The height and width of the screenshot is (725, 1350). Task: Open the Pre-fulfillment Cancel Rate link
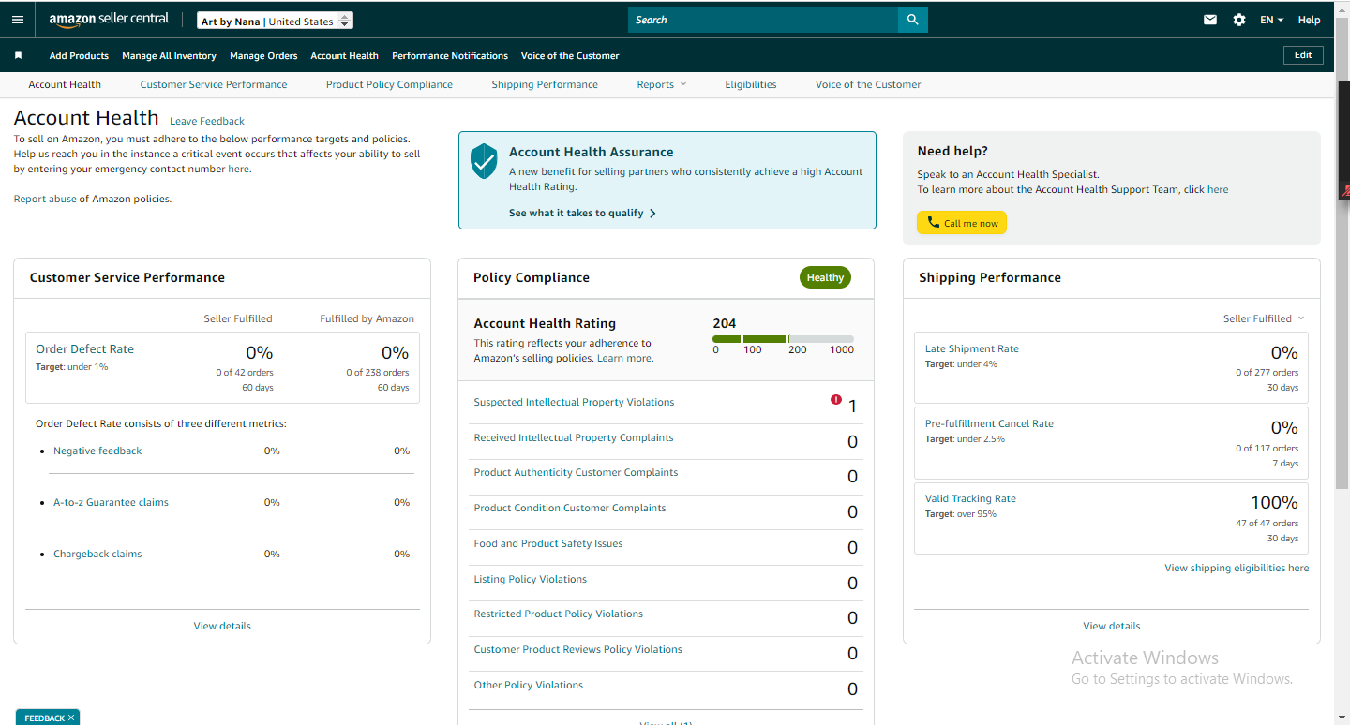coord(989,423)
